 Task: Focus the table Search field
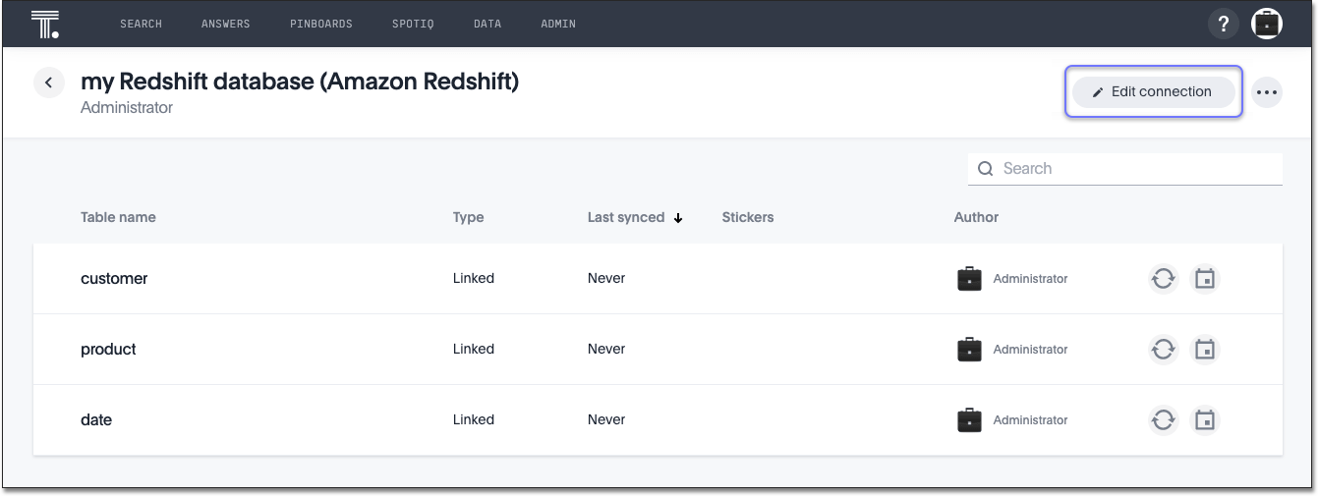1135,169
